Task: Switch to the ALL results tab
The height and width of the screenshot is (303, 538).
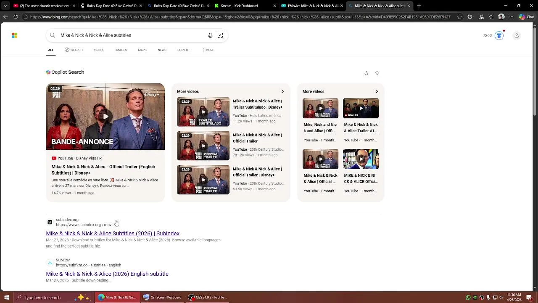Action: coord(50,50)
